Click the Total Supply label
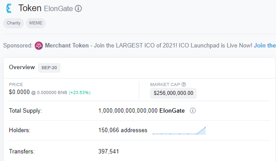 (25, 111)
